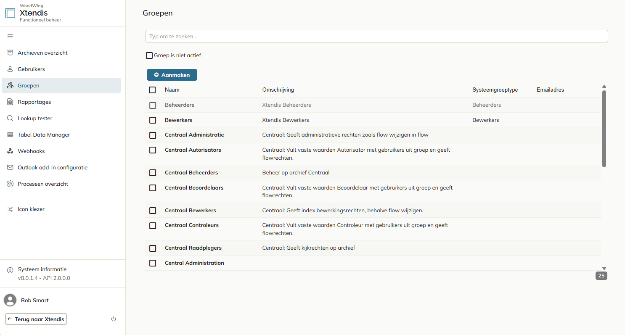Check the Centraal Administratie row checkbox
The image size is (625, 335).
point(153,135)
